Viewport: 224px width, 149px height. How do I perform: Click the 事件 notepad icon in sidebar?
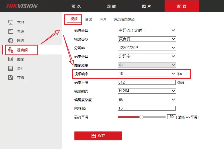[11, 68]
